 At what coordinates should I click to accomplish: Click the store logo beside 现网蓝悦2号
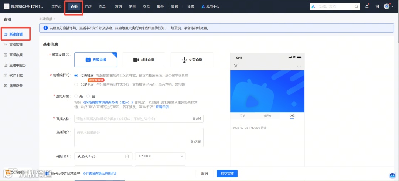click(x=6, y=7)
